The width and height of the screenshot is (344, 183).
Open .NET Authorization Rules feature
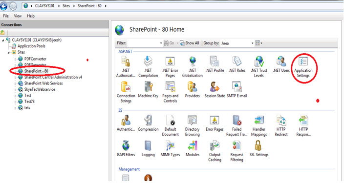pyautogui.click(x=126, y=67)
